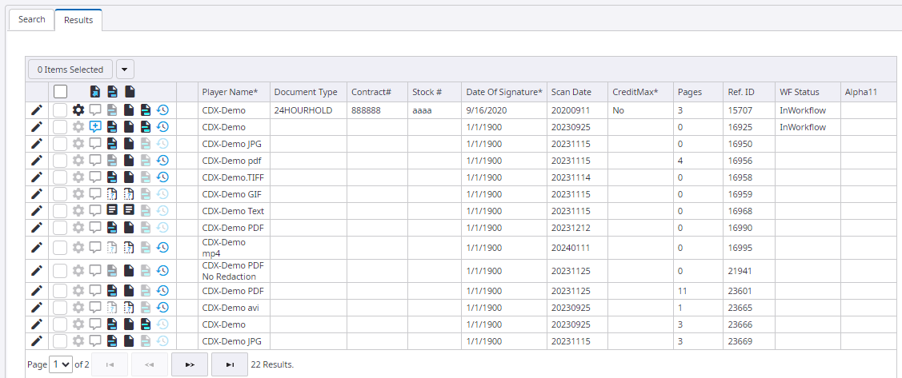Click comment bubble icon for CDX-Demo JPG 16950

[95, 144]
